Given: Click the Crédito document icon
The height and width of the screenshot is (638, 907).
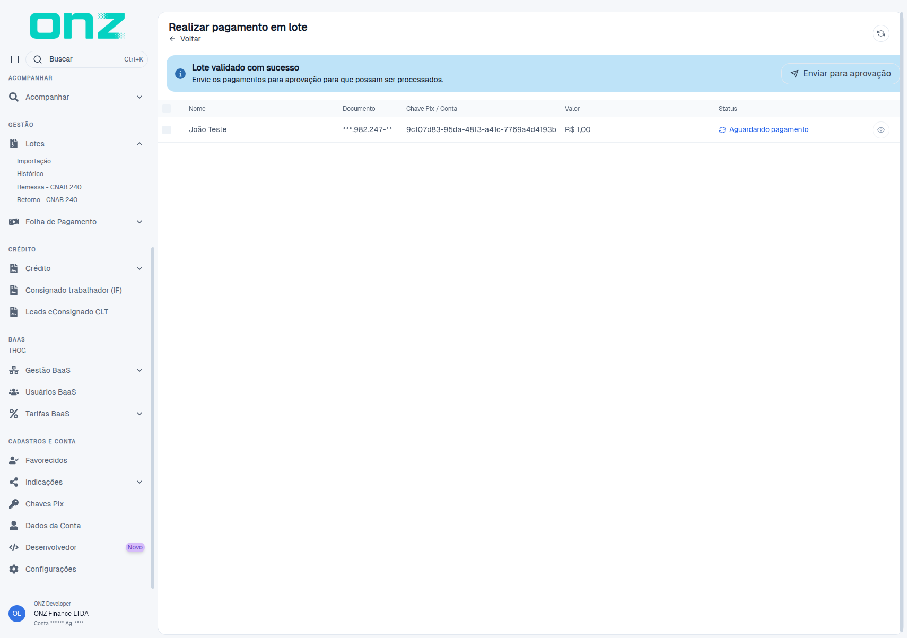Looking at the screenshot, I should (x=14, y=268).
